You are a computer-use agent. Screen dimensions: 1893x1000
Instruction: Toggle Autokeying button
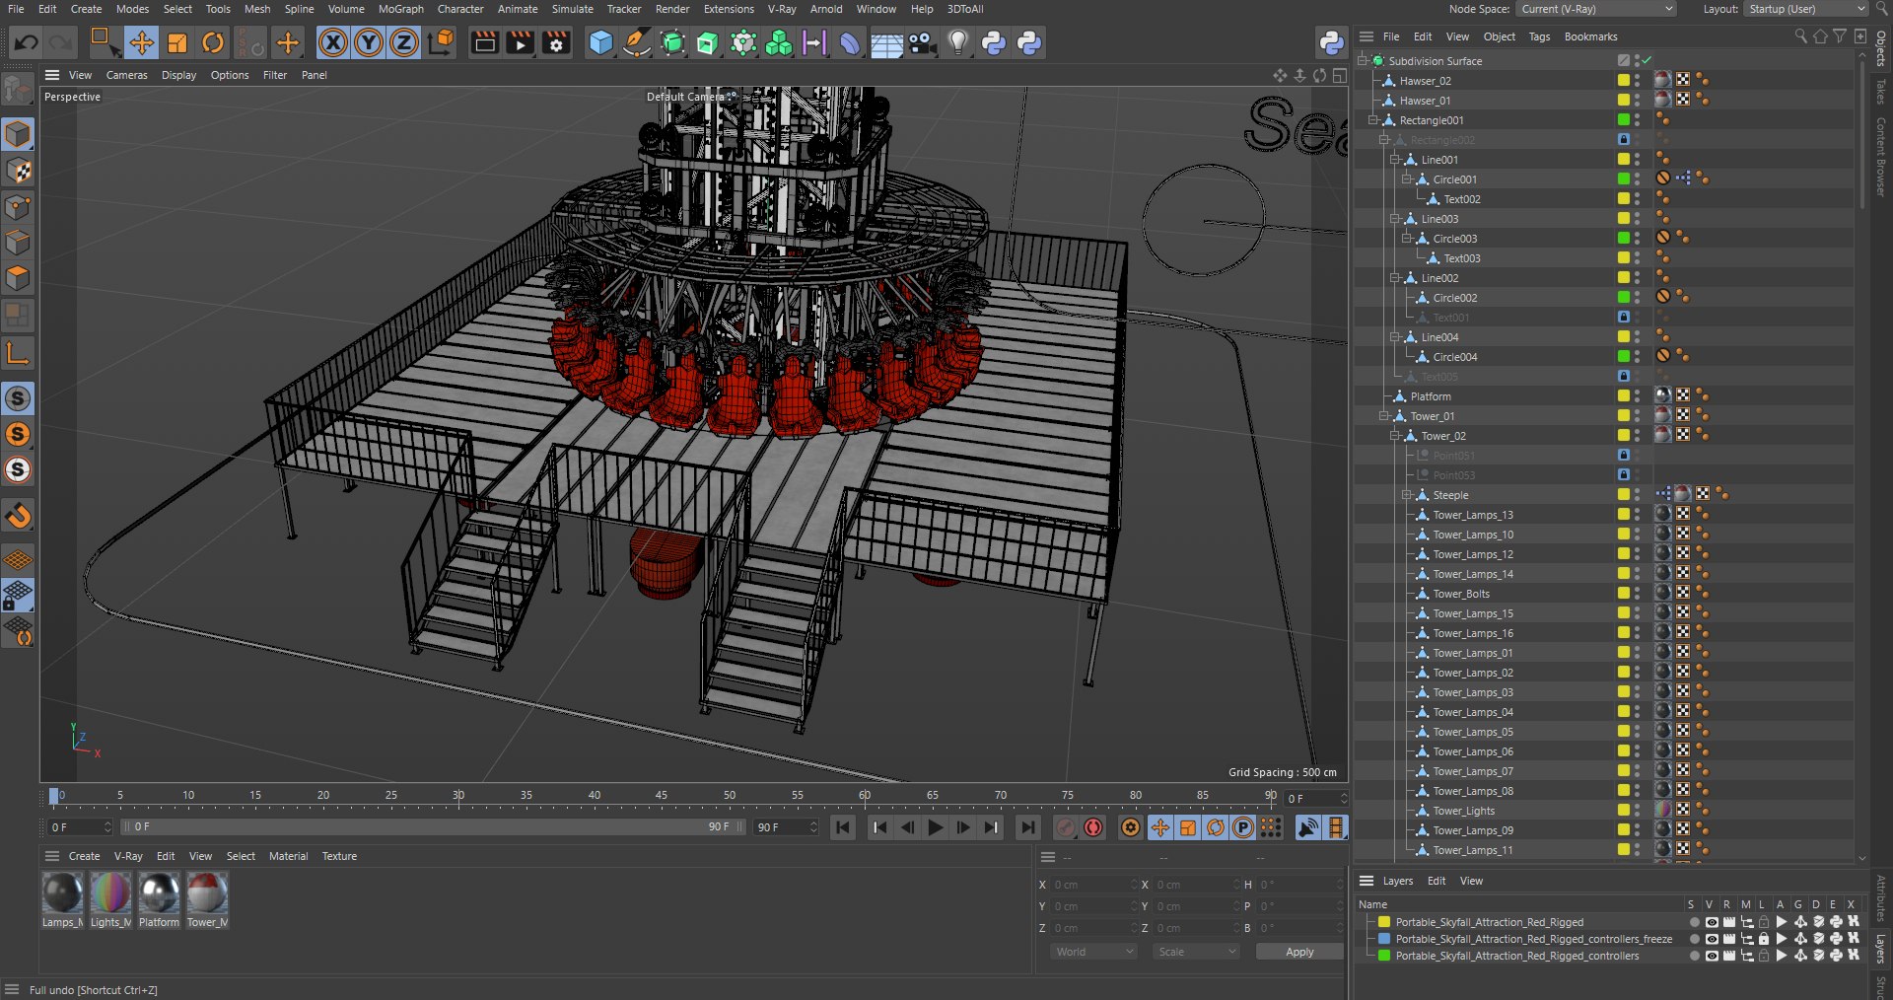(1093, 827)
